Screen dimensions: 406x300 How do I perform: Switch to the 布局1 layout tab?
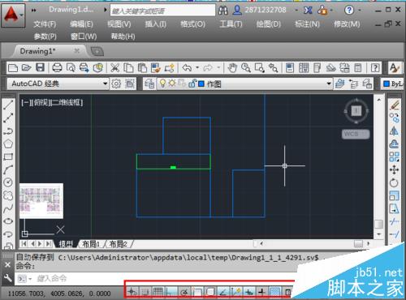point(91,244)
